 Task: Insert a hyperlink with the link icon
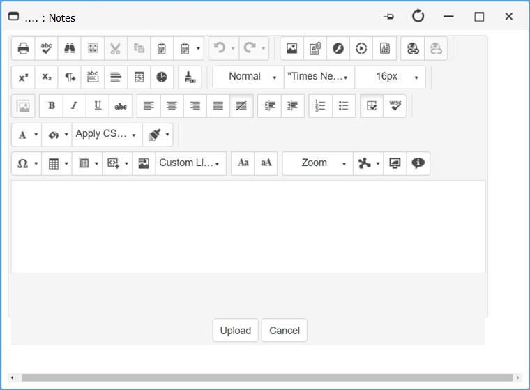point(413,49)
